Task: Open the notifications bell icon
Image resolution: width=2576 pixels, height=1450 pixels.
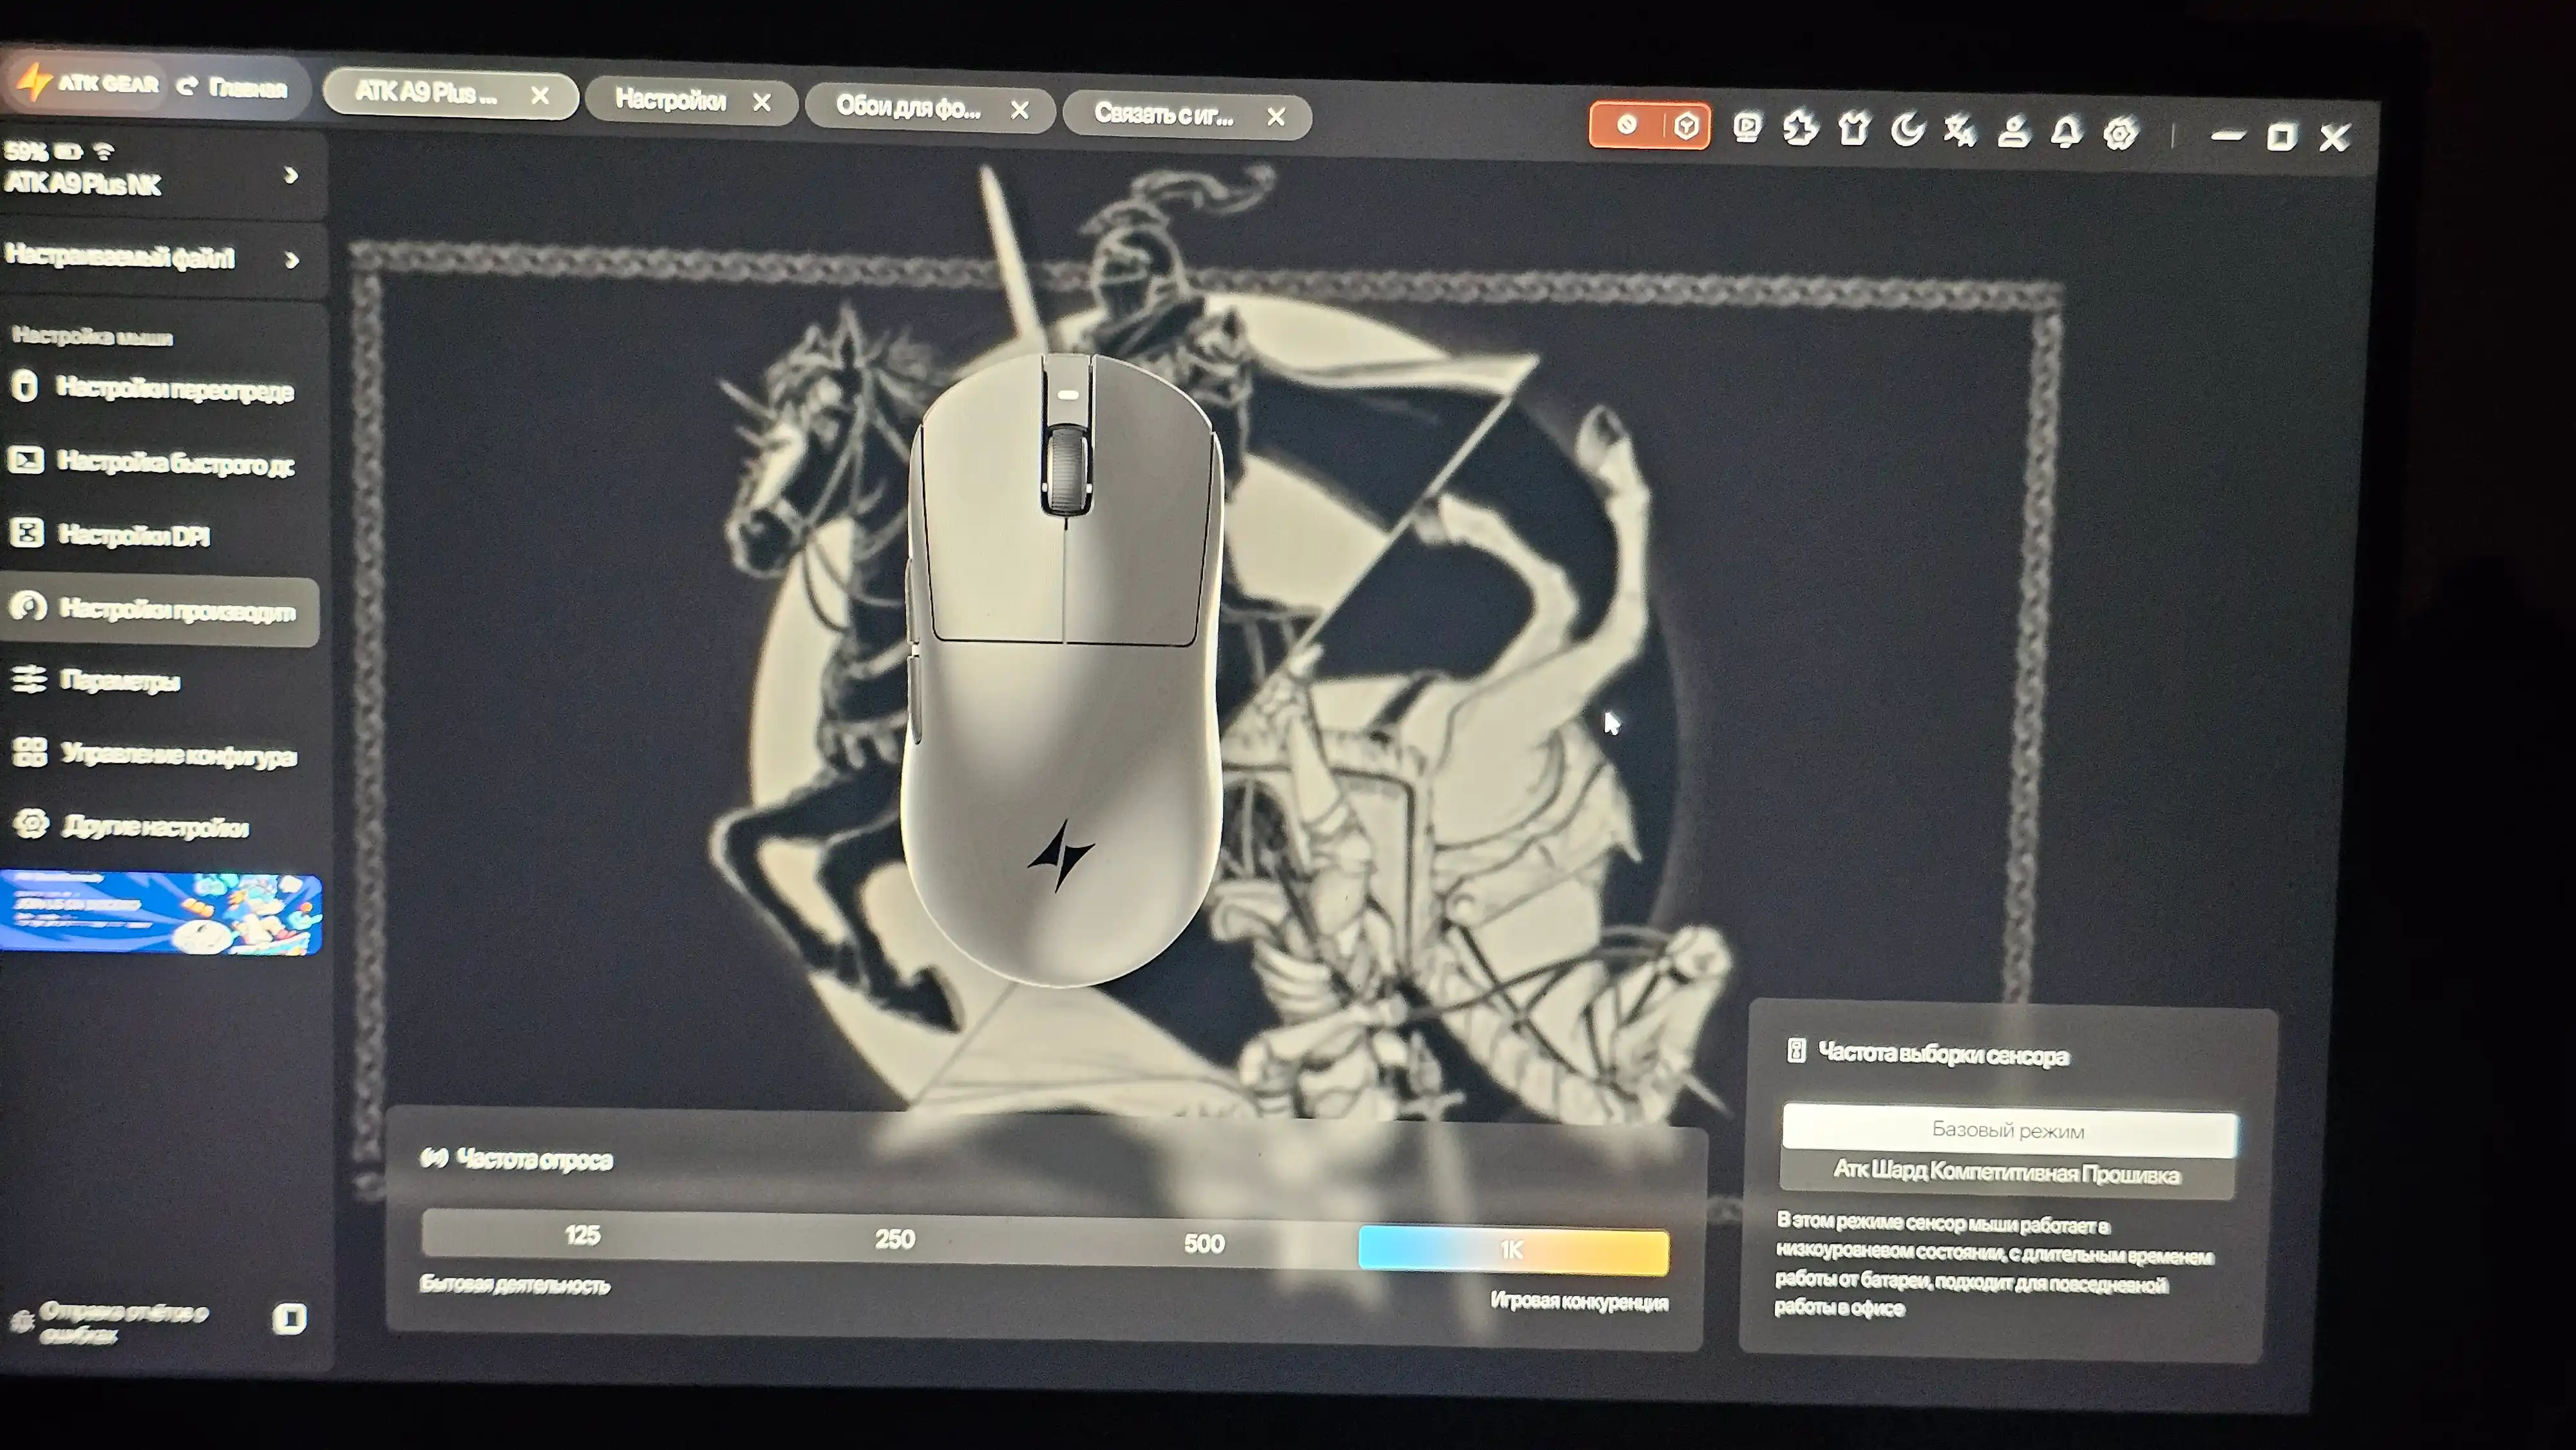Action: (x=2066, y=133)
